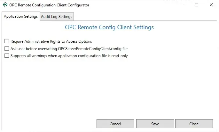Tick the Ask user before overwriting checkbox
Screen dimensions: 219x132
coord(7,49)
